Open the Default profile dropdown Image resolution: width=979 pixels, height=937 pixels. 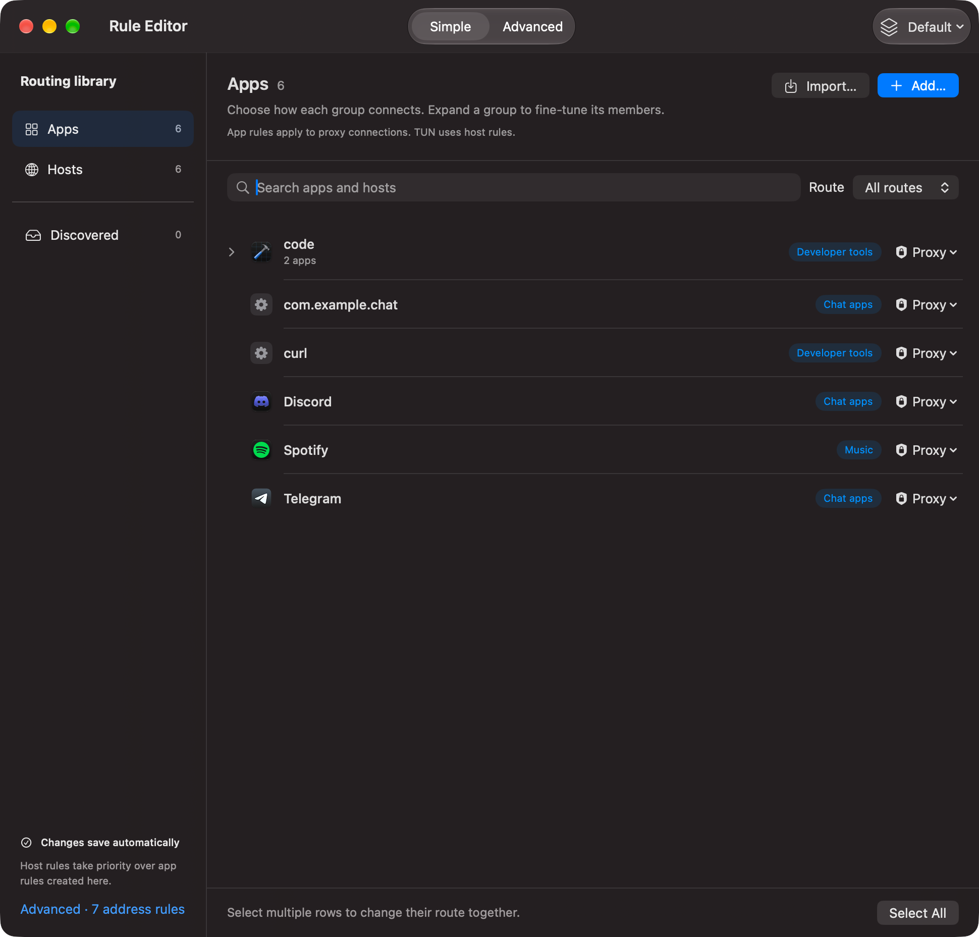tap(921, 27)
